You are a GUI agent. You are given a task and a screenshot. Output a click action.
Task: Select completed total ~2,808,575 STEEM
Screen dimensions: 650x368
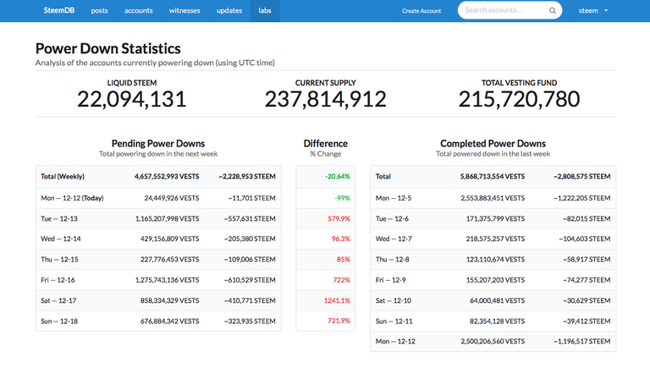[x=582, y=177]
